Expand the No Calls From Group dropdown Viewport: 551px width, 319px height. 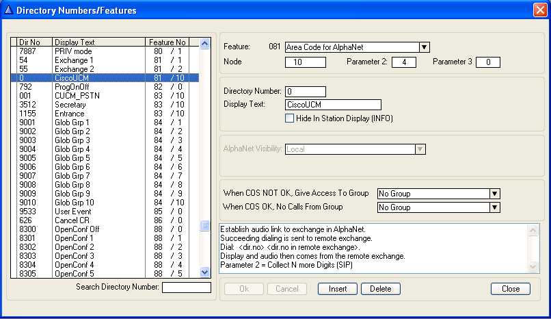coord(495,207)
